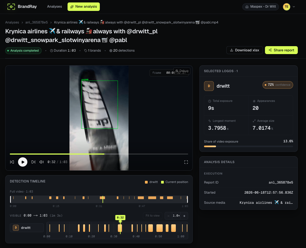Click the Duration 1:03 label
The width and height of the screenshot is (306, 248).
tap(63, 51)
